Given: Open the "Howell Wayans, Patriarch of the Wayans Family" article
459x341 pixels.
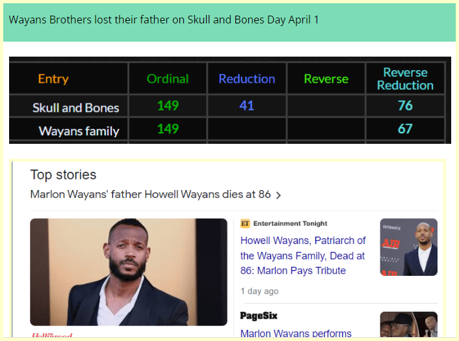Looking at the screenshot, I should click(x=303, y=256).
